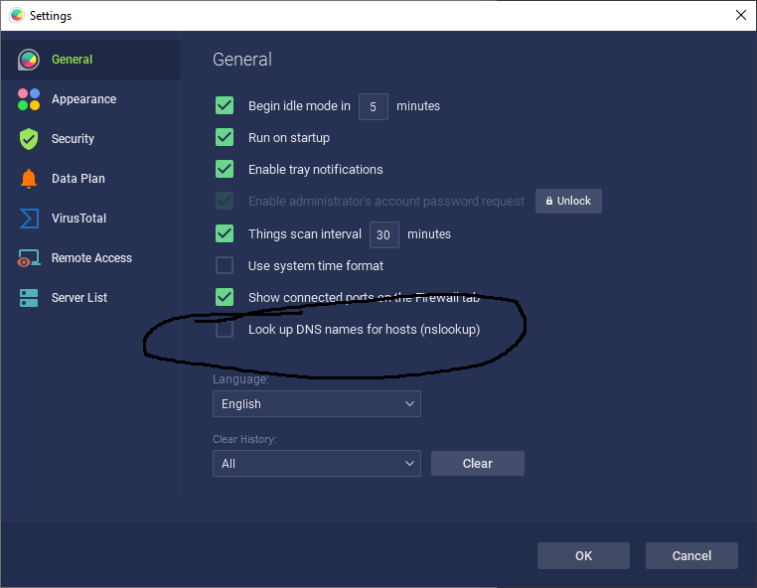Click the green Security shield icon
Viewport: 757px width, 588px height.
tap(29, 139)
